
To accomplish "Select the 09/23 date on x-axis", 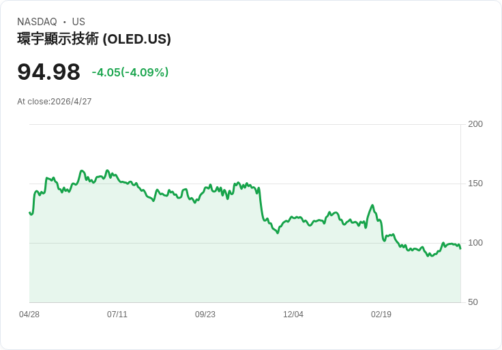I will [x=205, y=315].
